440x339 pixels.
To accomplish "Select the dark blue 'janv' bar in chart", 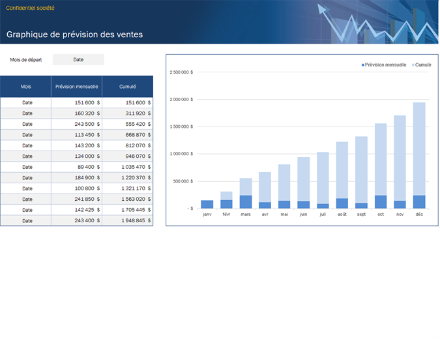I will 207,204.
